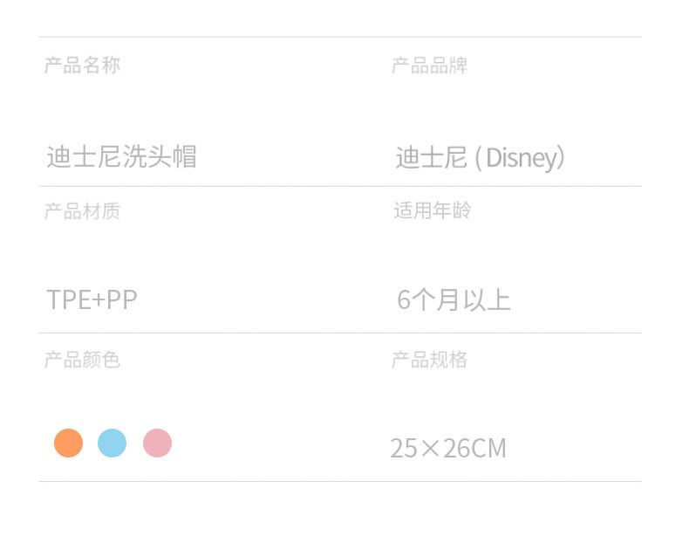Click the 适用年龄 label

tap(432, 210)
